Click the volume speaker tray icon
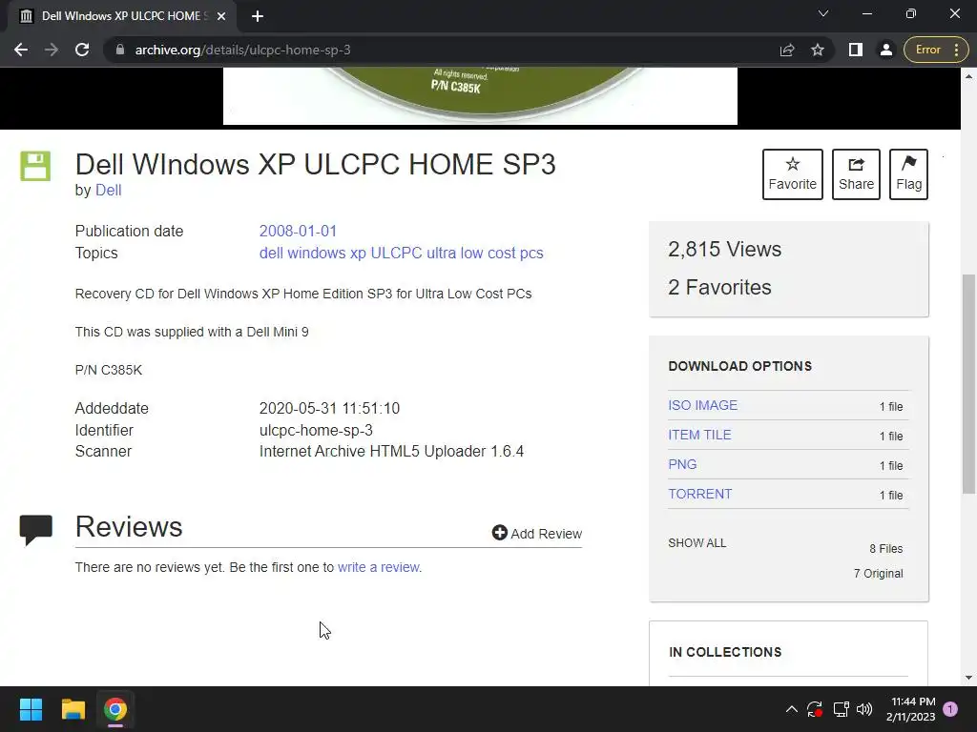Screen dimensions: 977x732 pyautogui.click(x=864, y=709)
